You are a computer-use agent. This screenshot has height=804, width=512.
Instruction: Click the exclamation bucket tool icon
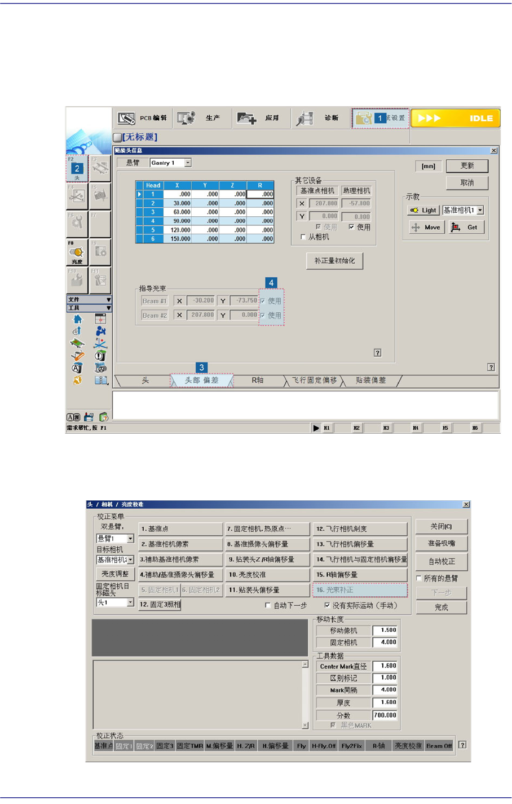coord(100,356)
